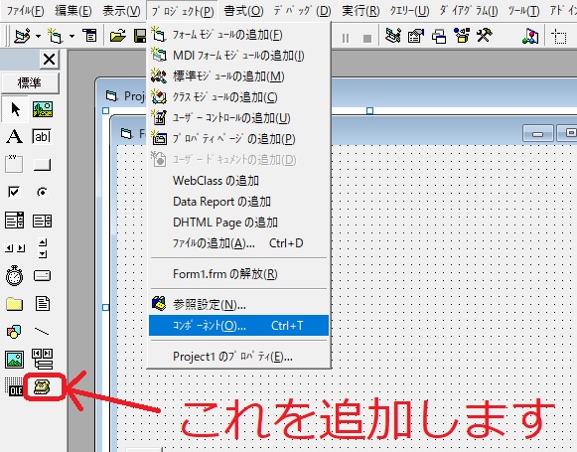The image size is (577, 452).
Task: Select the Timer control stopwatch icon
Action: coord(14,276)
